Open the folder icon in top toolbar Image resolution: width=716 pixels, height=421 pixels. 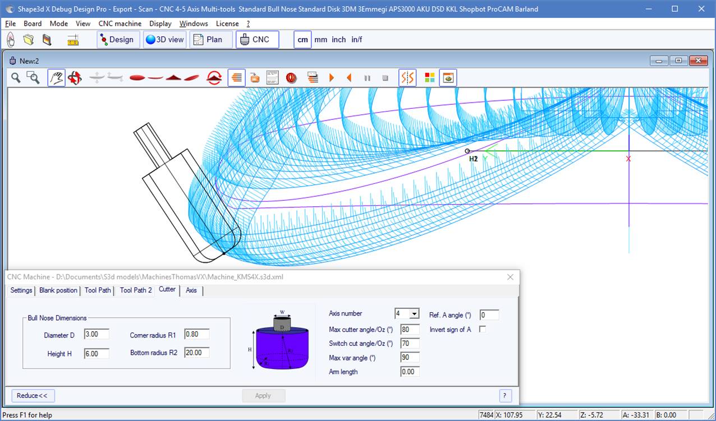[28, 40]
